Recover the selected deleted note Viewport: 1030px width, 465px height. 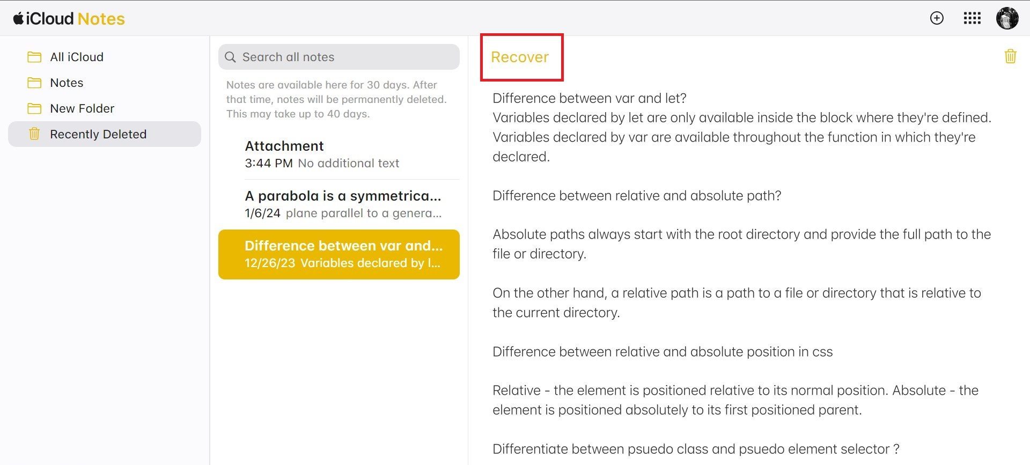[x=519, y=57]
